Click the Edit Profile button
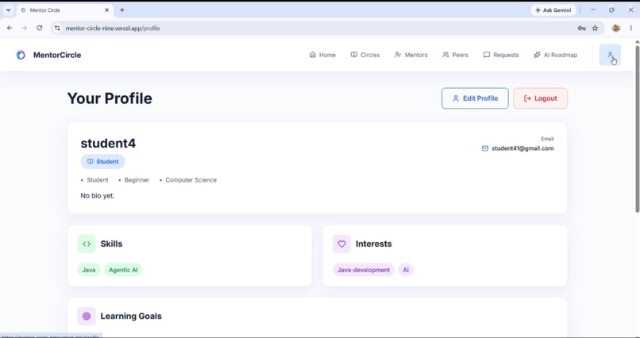Viewport: 640px width, 338px height. click(x=475, y=98)
